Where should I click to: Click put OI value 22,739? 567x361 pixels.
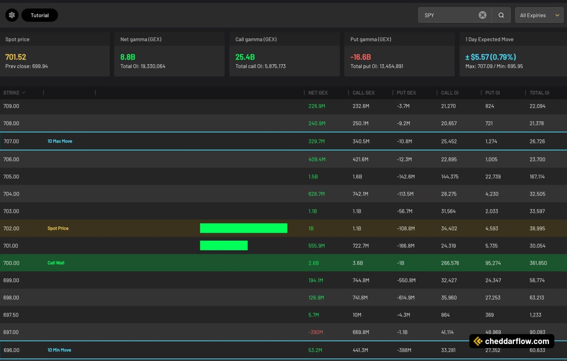(493, 176)
